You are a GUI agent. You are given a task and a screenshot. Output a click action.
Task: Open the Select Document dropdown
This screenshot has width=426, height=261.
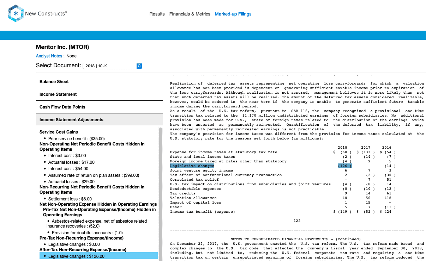[112, 66]
